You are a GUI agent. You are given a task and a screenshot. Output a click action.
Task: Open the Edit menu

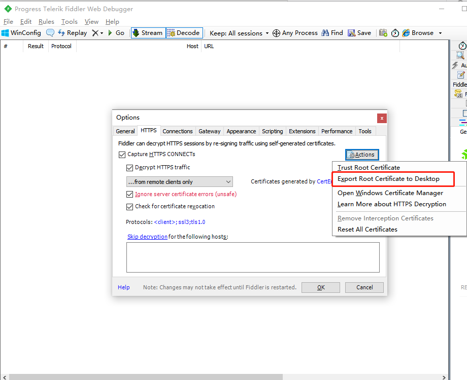pyautogui.click(x=26, y=22)
